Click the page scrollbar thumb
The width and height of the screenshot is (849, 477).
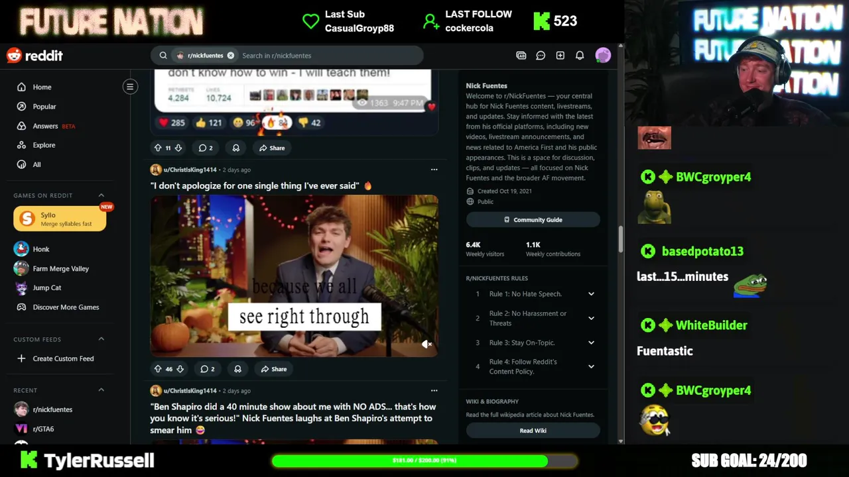click(621, 239)
